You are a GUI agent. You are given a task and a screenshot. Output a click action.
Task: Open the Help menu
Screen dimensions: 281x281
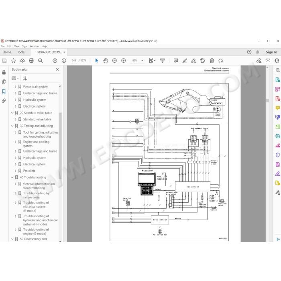click(44, 46)
